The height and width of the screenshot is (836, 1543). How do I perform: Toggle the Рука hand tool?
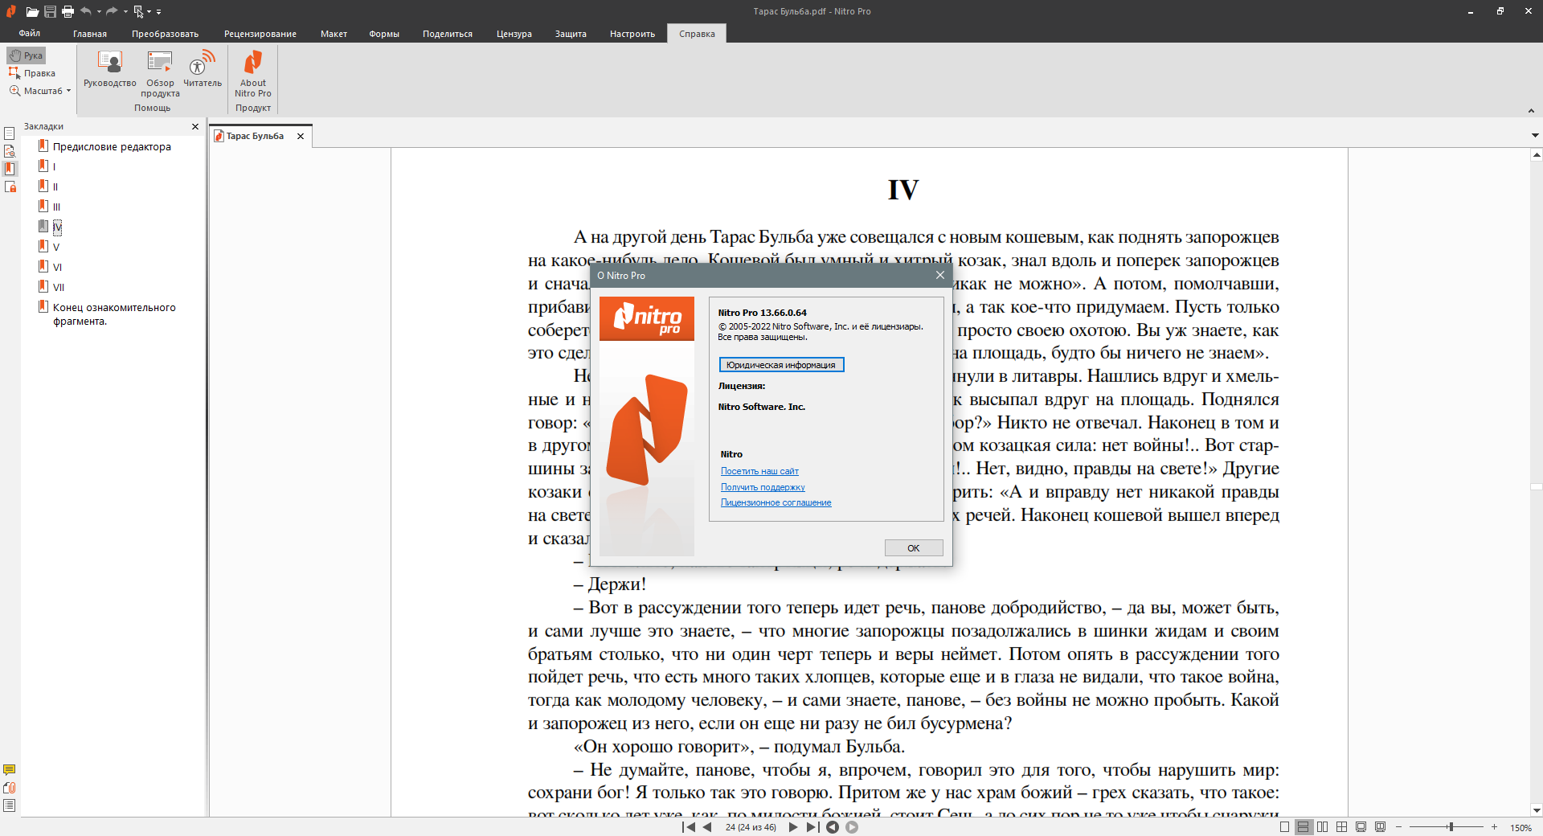click(x=27, y=55)
